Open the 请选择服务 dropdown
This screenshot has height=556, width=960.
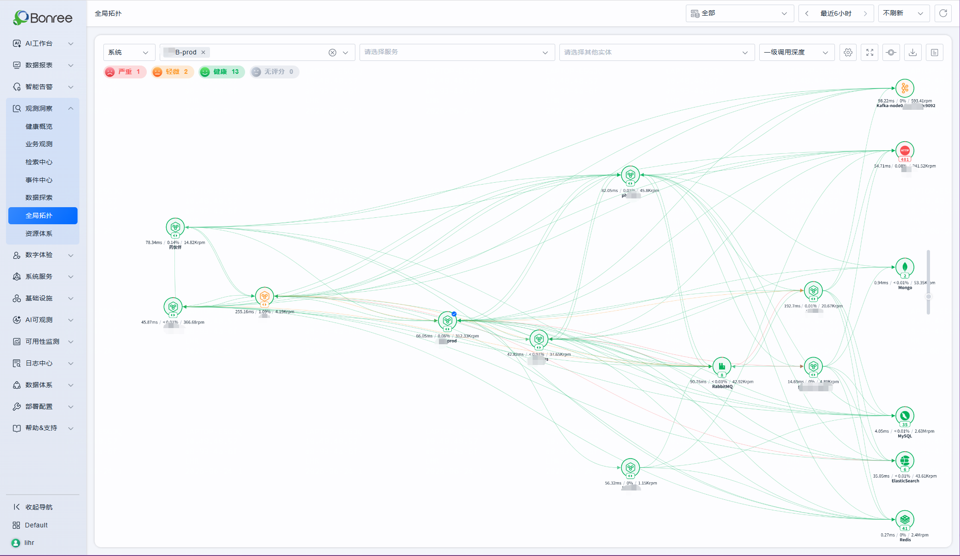[457, 53]
